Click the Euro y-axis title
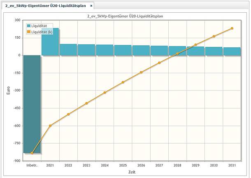Screen dimensions: 251x178 pos(8,90)
